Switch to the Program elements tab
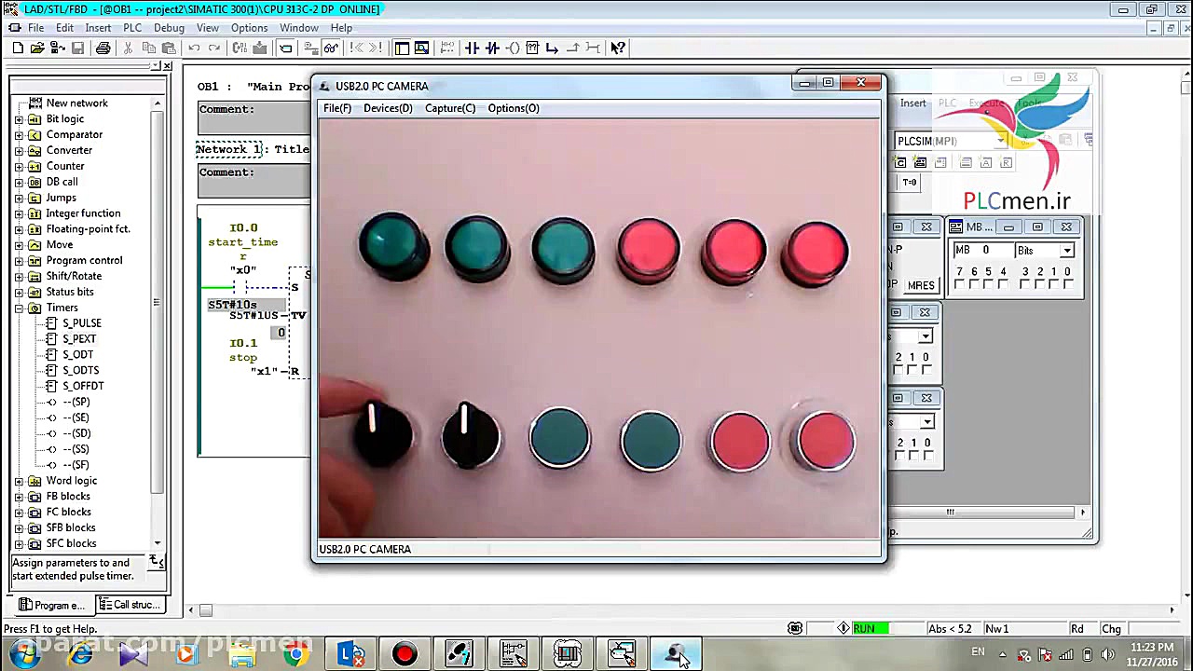Viewport: 1193px width, 671px height. pos(53,605)
